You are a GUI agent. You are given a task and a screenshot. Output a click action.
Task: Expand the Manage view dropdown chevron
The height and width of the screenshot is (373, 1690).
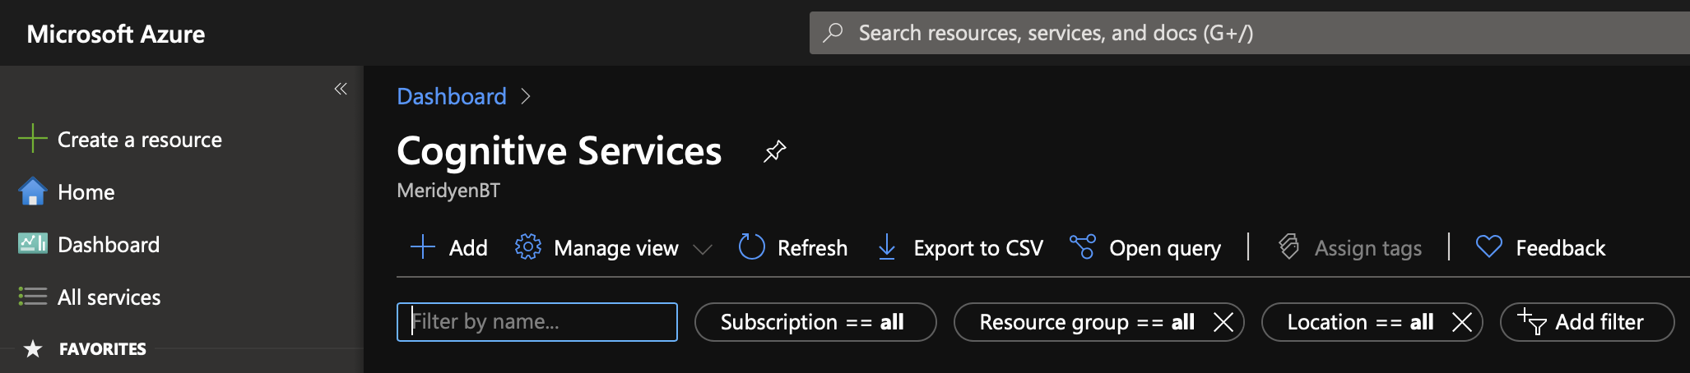(x=702, y=249)
